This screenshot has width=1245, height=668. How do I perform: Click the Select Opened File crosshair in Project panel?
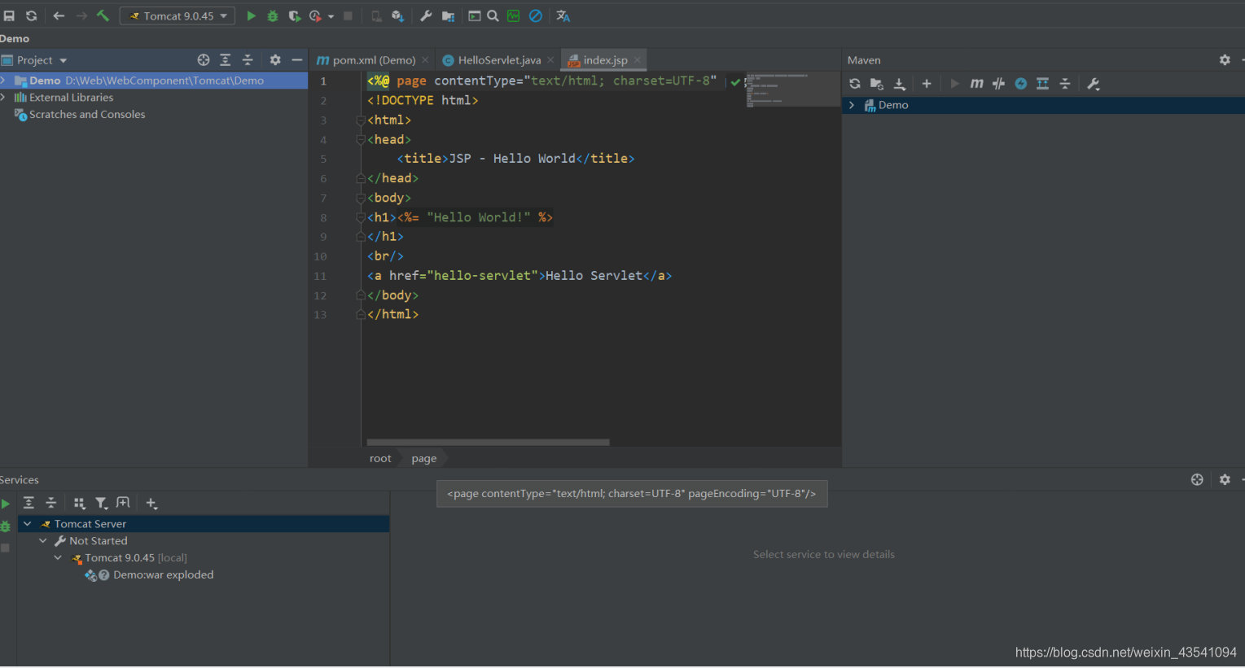tap(204, 60)
